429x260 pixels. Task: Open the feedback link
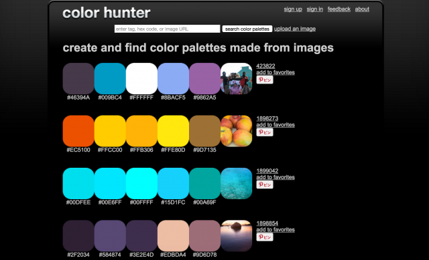[339, 9]
